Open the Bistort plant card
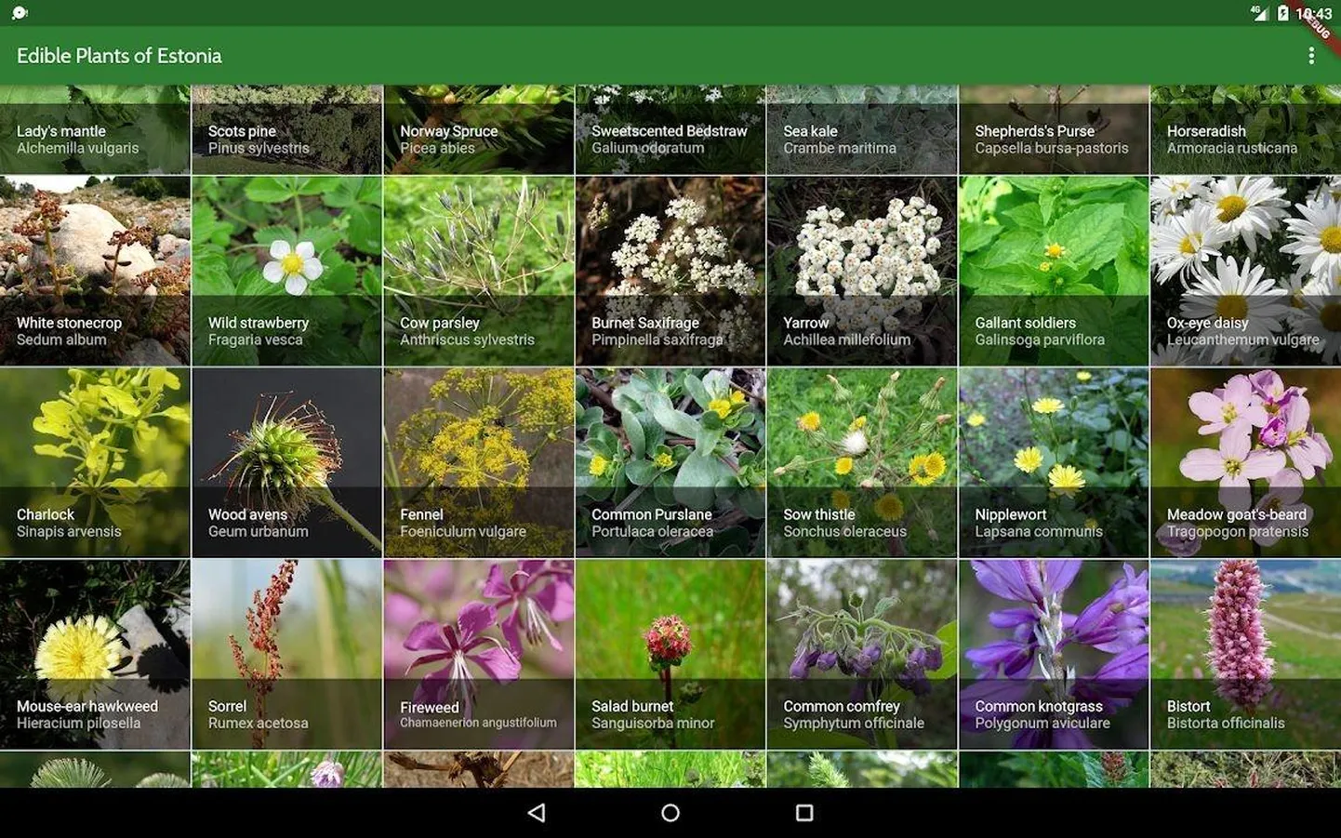The height and width of the screenshot is (838, 1341). pos(1246,654)
